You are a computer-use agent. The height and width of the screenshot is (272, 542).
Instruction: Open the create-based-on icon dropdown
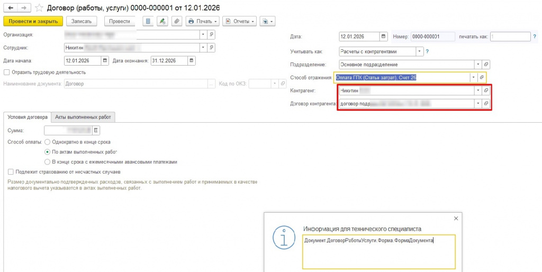[267, 21]
